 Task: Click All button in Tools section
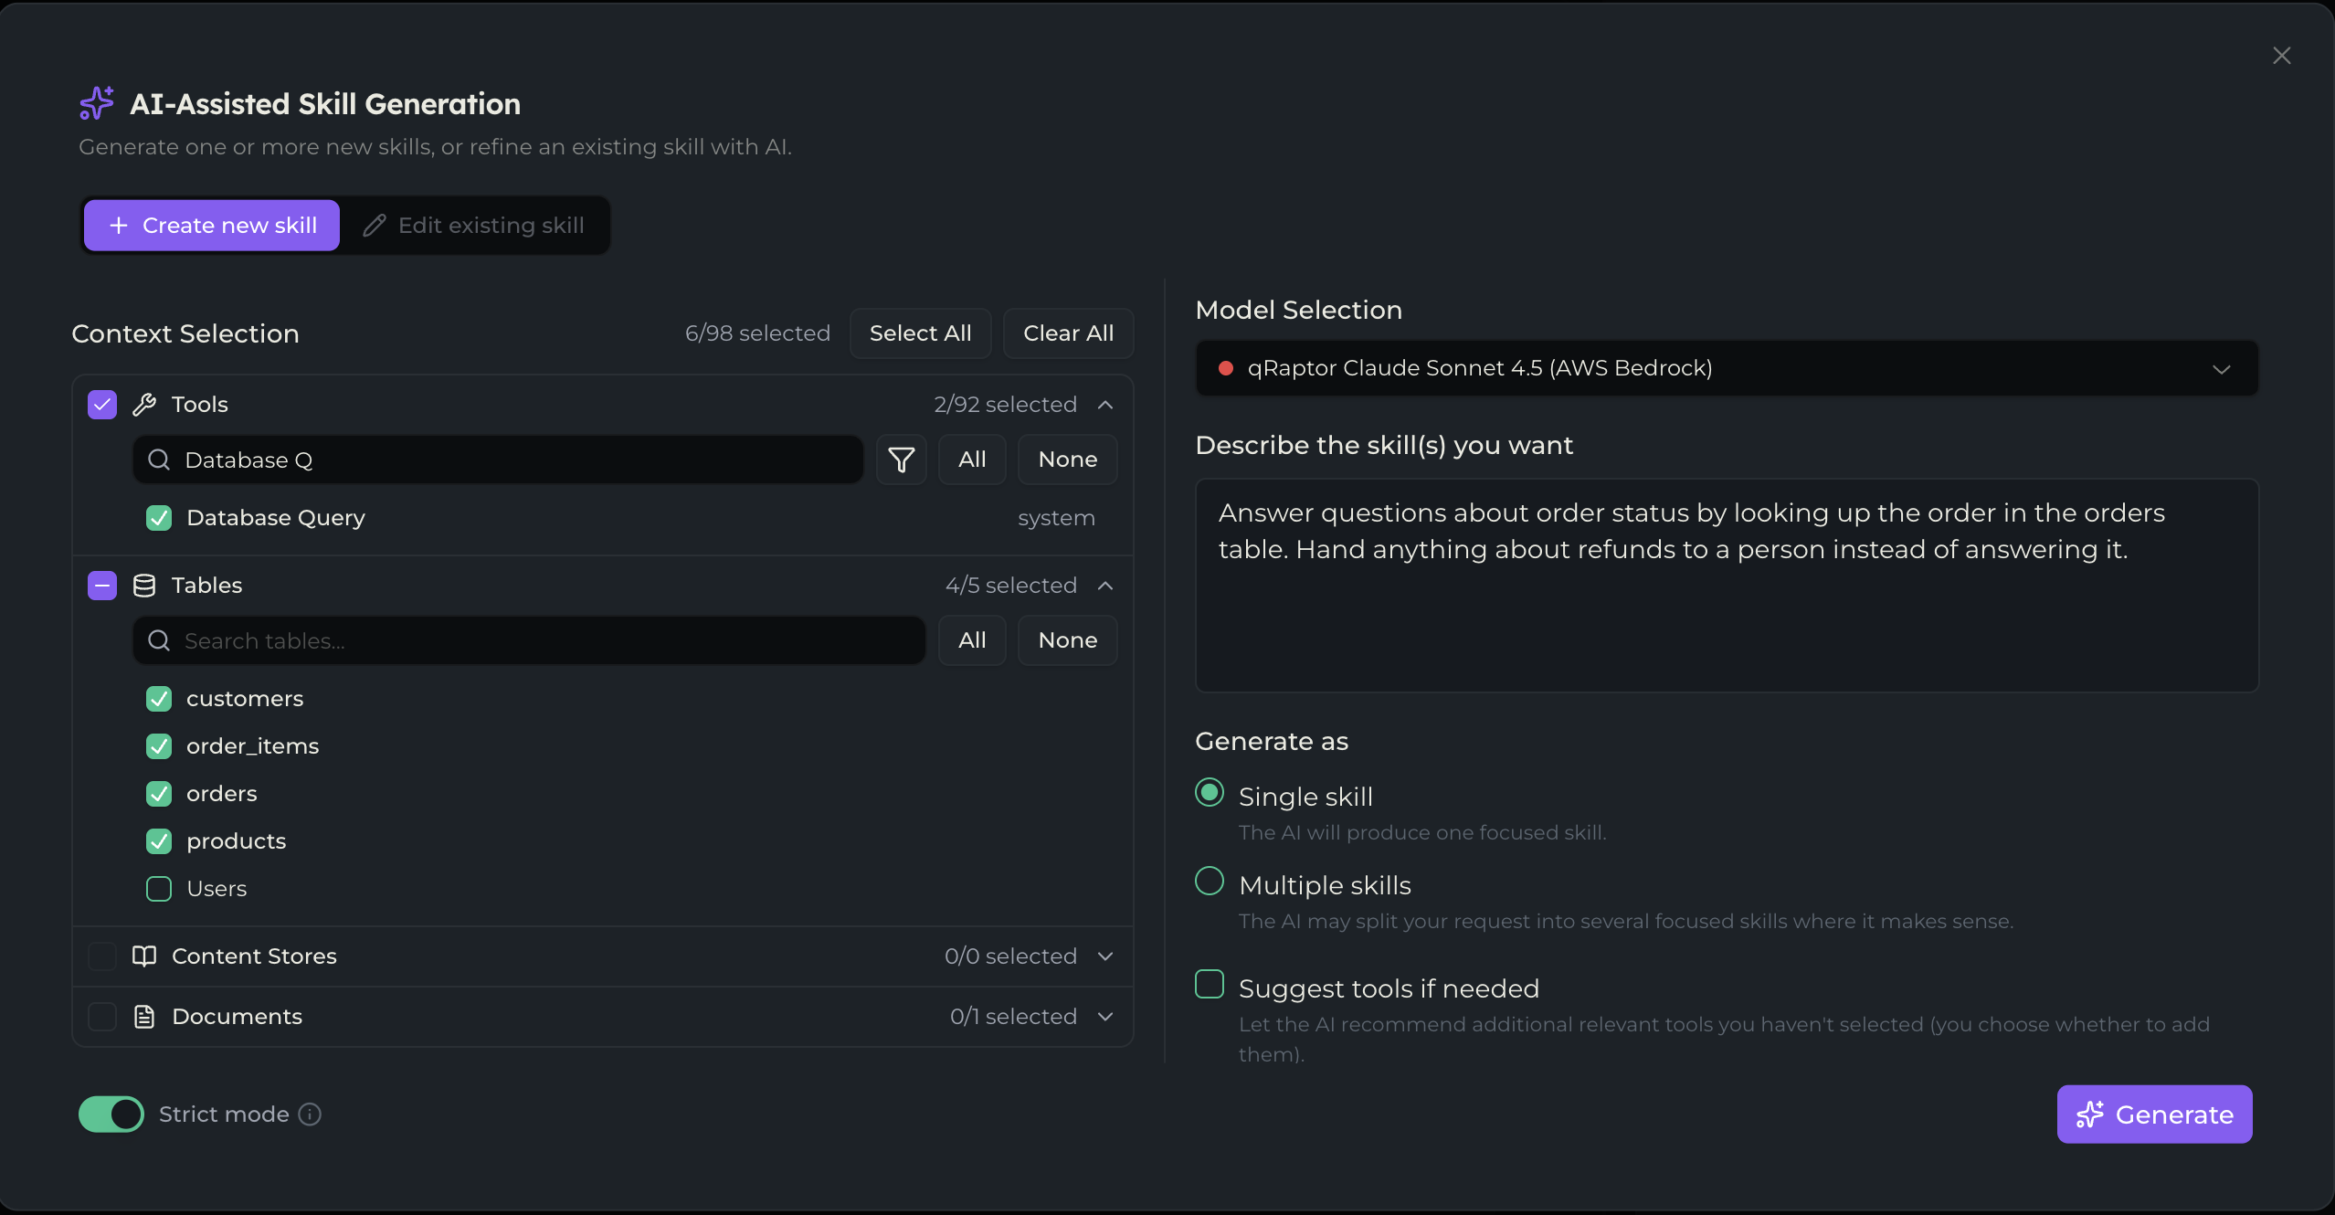972,460
